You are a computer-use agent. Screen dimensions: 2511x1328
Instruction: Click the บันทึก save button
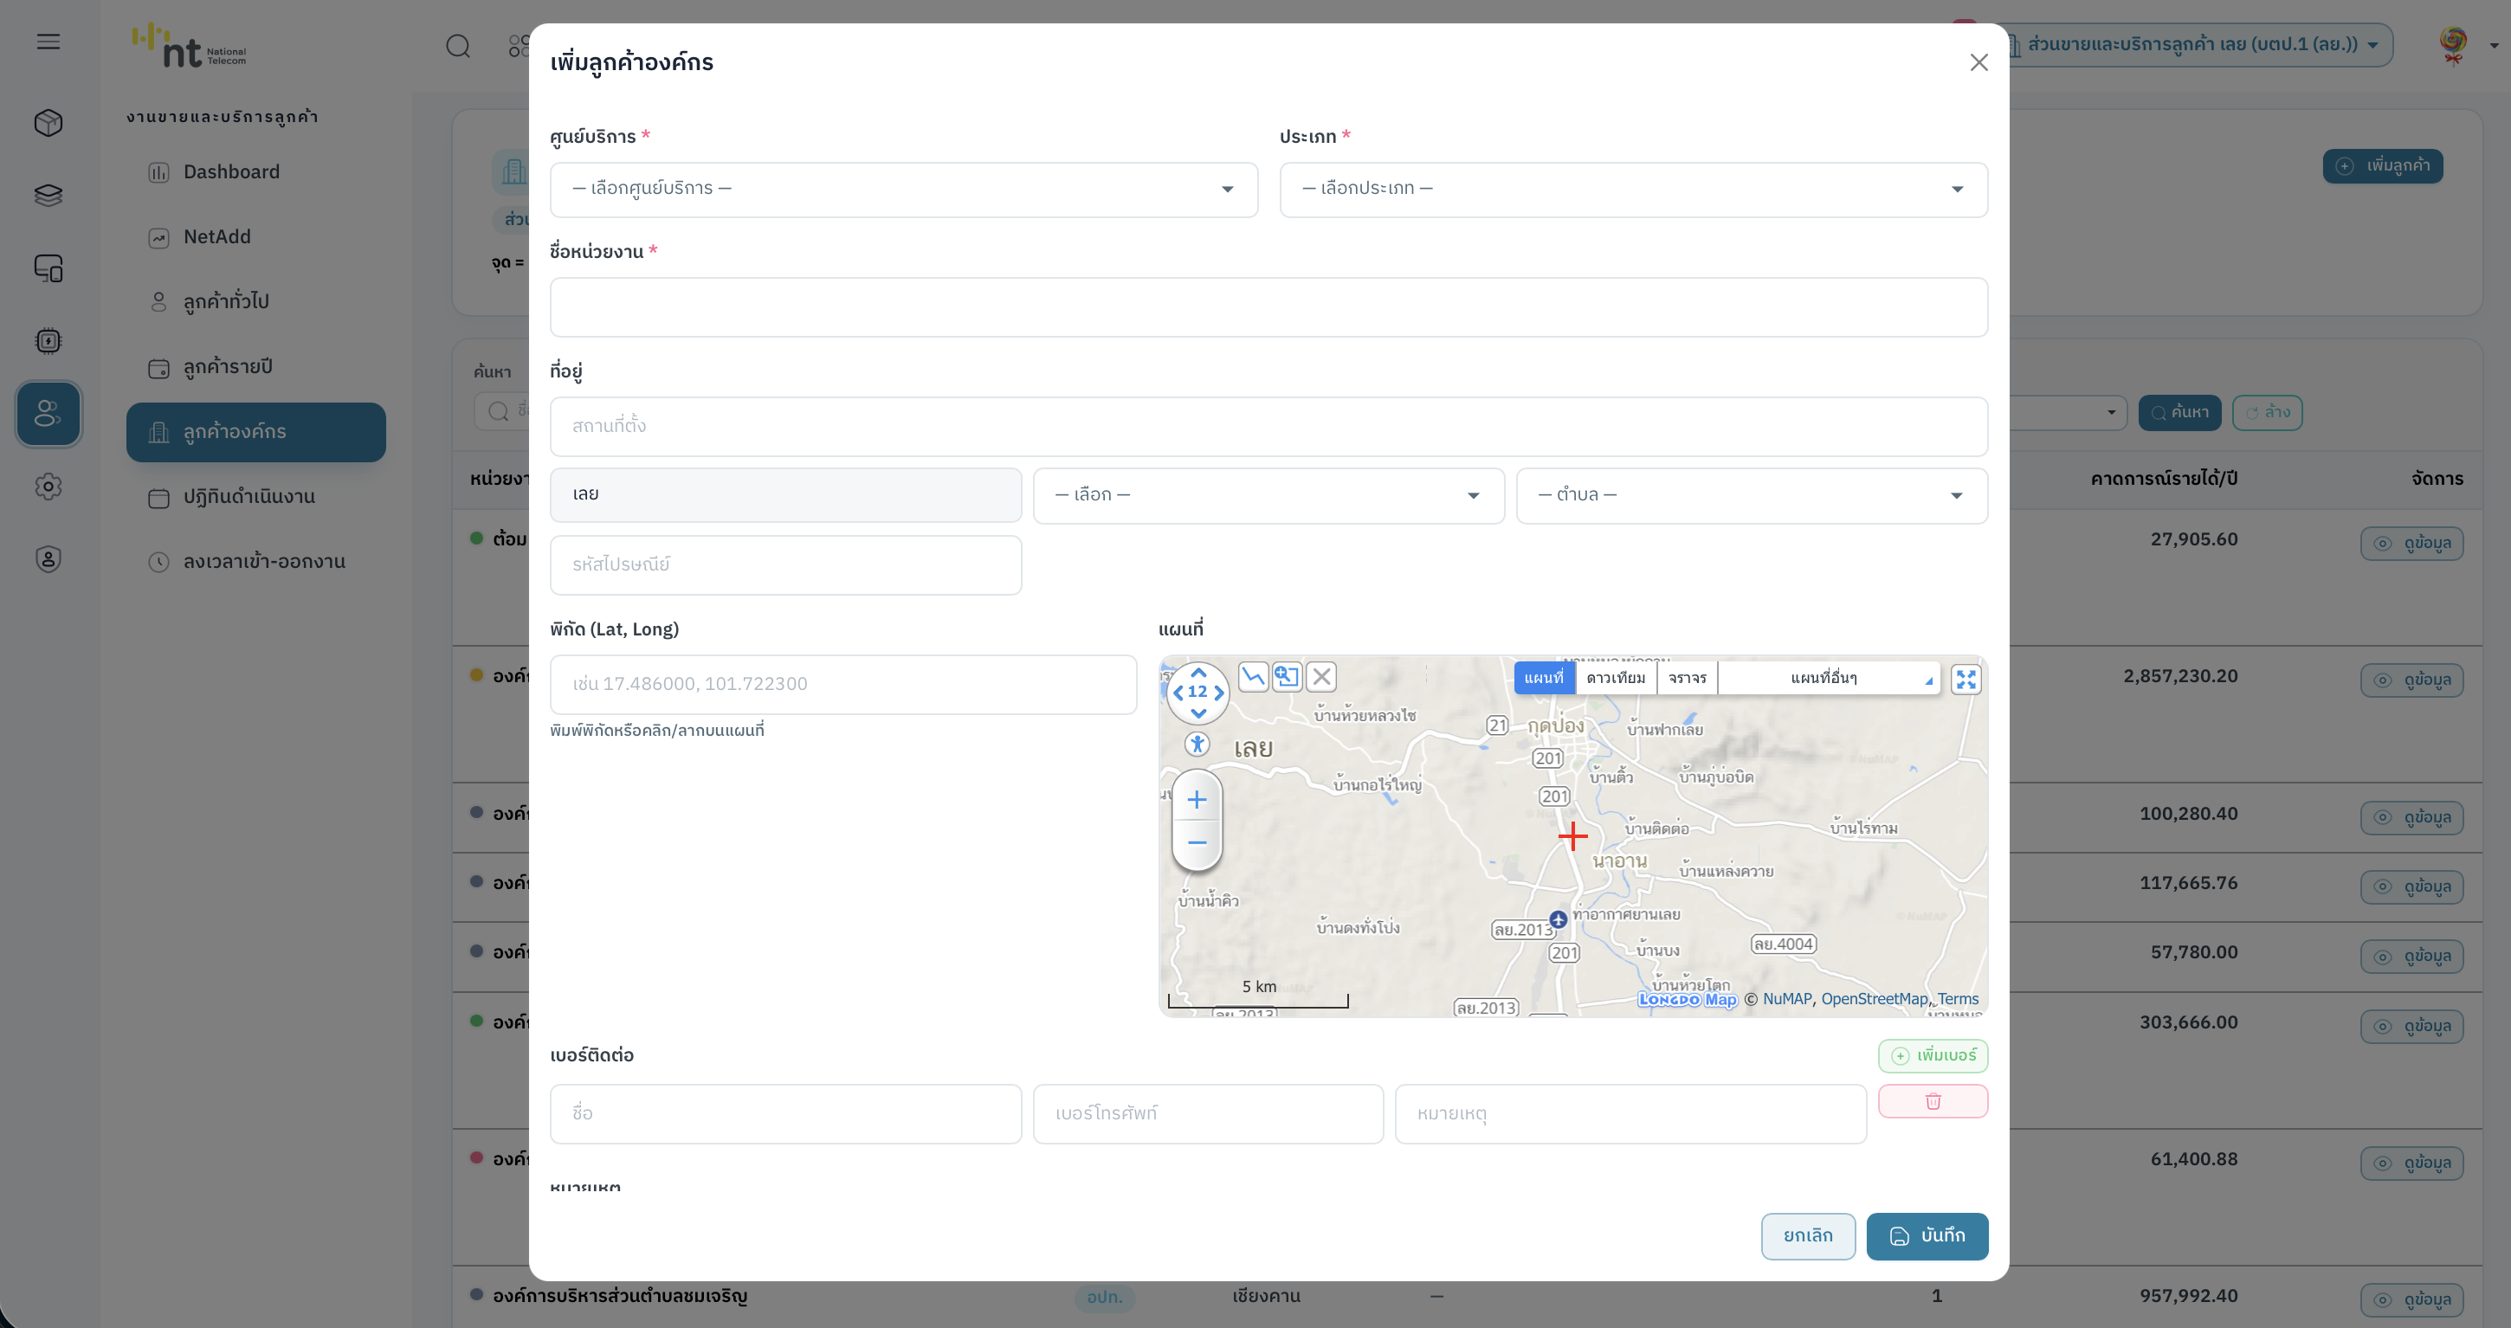[1927, 1235]
